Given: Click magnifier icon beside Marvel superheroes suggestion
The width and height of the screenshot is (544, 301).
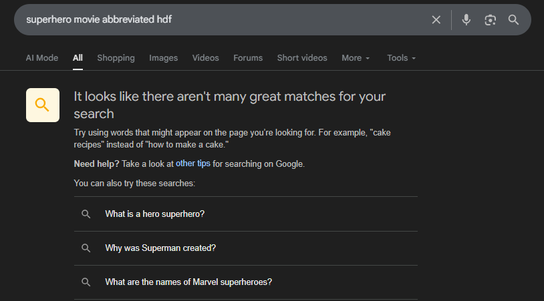Looking at the screenshot, I should [86, 282].
